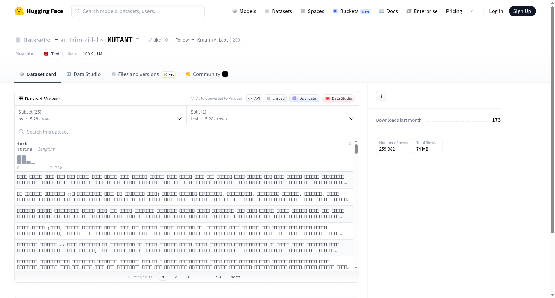
Task: Click the Downloads last month value 173
Action: [x=496, y=120]
